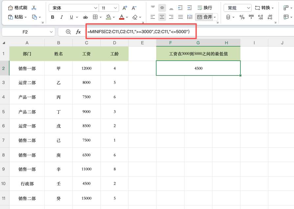Image resolution: width=294 pixels, height=209 pixels.
Task: Click the Thousands separator icon
Action: (x=251, y=17)
